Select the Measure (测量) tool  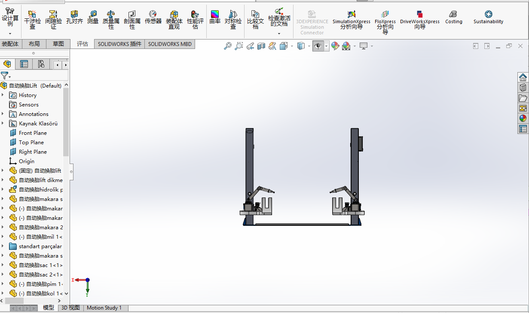point(93,17)
